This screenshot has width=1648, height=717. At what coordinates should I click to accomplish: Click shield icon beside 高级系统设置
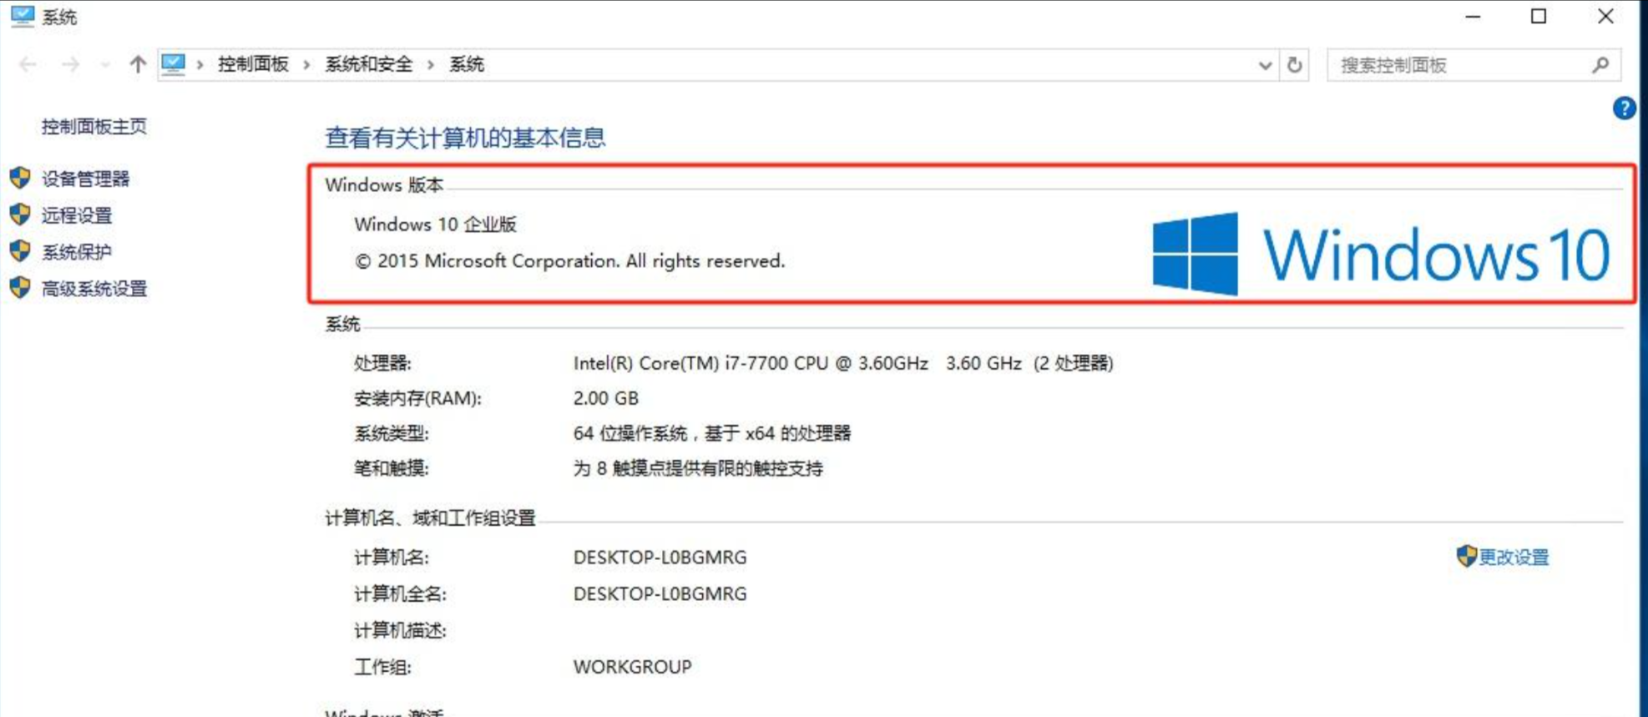tap(20, 288)
